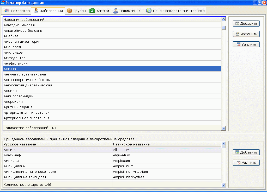Viewport: 267px width, 192px height.
Task: Select the Анафилаксия row
Action: point(112,63)
